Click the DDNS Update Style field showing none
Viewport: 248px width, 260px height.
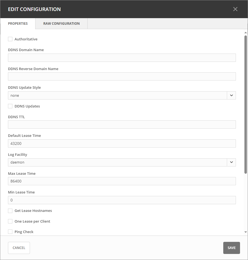tap(117, 95)
